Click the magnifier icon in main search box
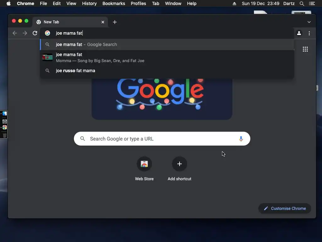The width and height of the screenshot is (322, 242). pos(83,139)
